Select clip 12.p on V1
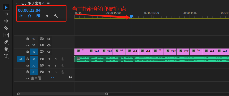The image size is (229, 96). pyautogui.click(x=221, y=52)
